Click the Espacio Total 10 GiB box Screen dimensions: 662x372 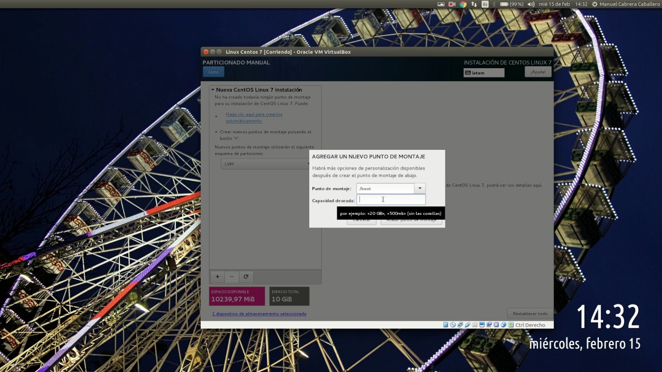(x=289, y=296)
